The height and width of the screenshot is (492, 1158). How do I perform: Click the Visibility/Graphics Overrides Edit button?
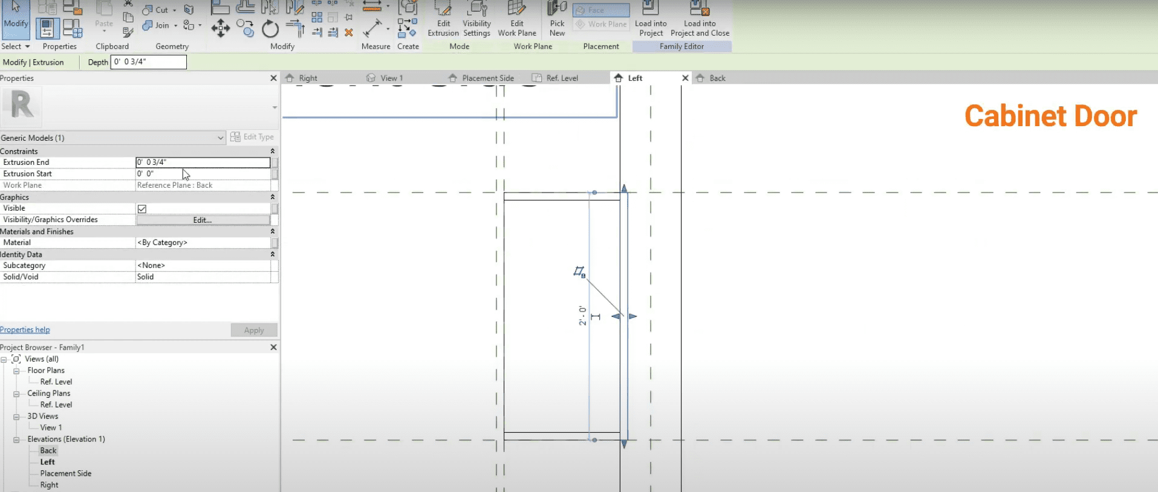(203, 220)
